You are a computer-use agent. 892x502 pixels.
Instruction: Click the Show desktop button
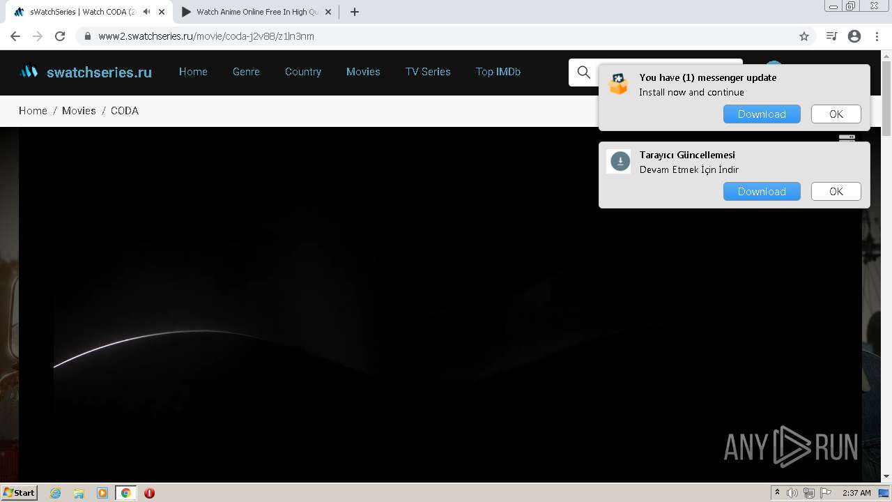pyautogui.click(x=884, y=493)
